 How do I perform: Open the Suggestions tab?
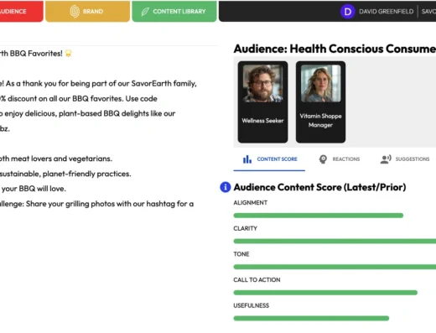pos(405,159)
